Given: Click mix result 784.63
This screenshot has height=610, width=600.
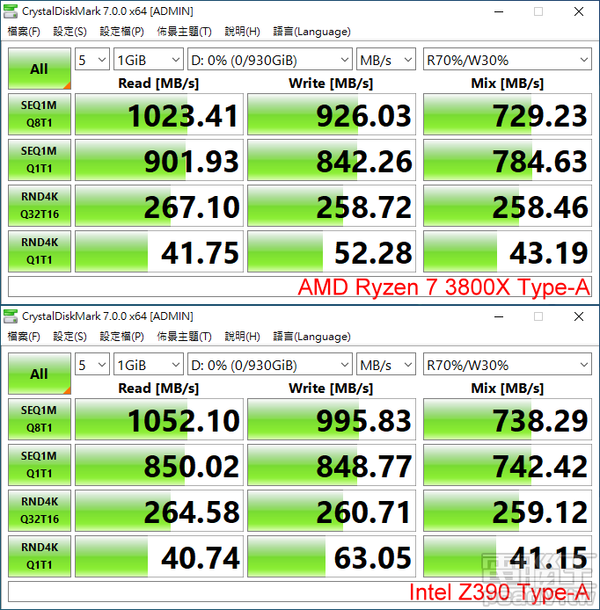Looking at the screenshot, I should click(508, 160).
